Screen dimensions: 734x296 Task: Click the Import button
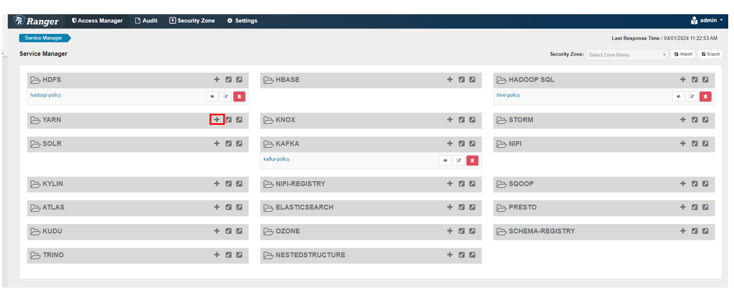[x=683, y=54]
